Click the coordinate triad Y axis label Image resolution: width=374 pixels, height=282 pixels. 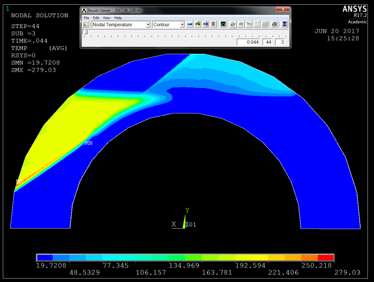pos(187,210)
